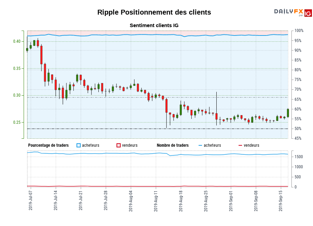
Task: Click the subtitle Sentiment clients IG
Action: pyautogui.click(x=154, y=25)
